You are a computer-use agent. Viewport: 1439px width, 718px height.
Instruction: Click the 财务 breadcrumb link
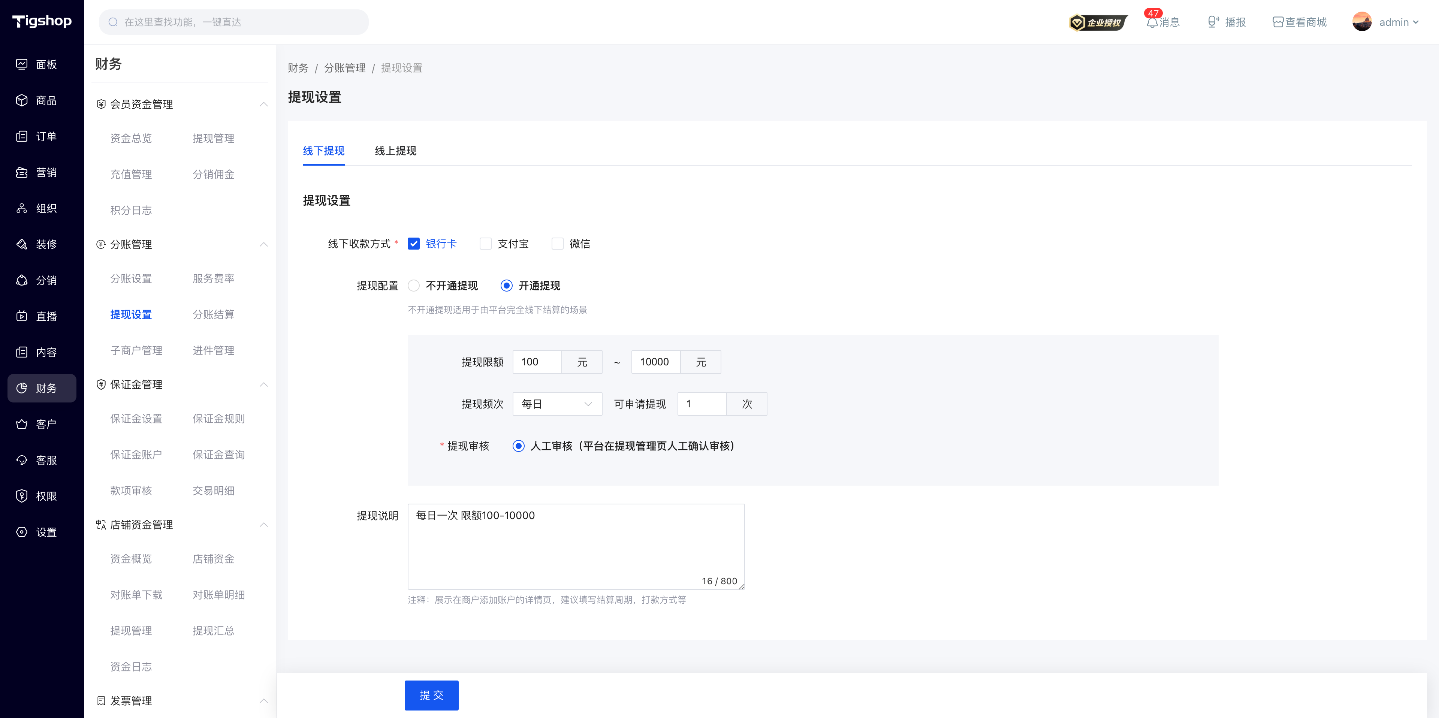pos(298,68)
